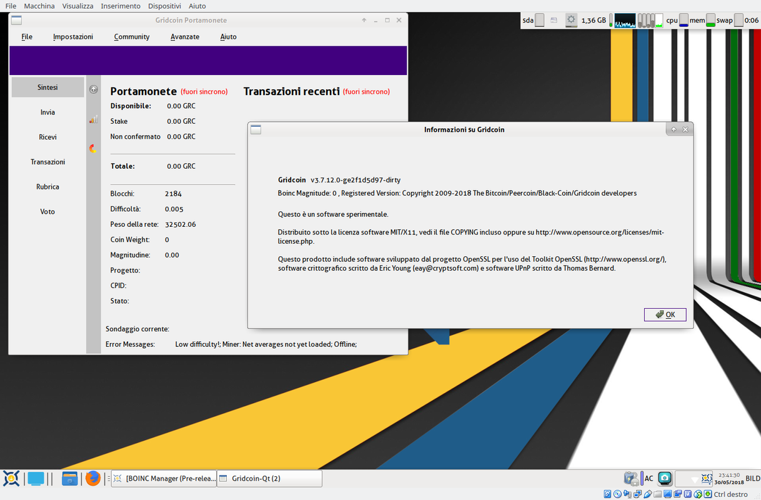Click the VirtualBox recording indicator icon
The height and width of the screenshot is (500, 761).
pos(678,494)
